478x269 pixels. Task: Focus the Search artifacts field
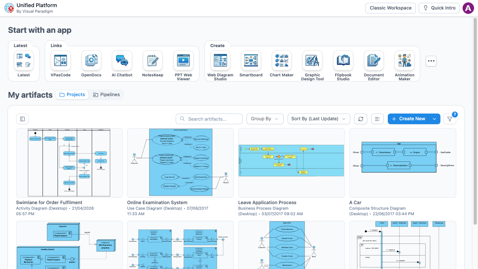(x=209, y=119)
